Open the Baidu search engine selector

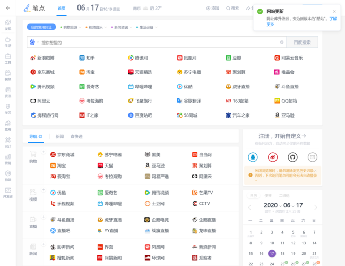34,42
